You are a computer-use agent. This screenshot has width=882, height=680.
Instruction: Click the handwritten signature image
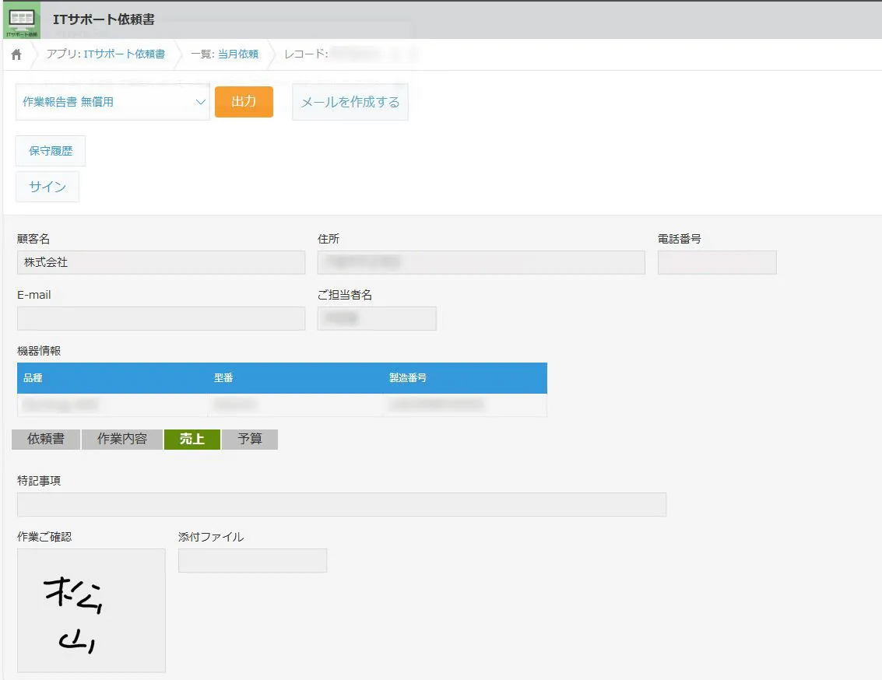pyautogui.click(x=91, y=610)
